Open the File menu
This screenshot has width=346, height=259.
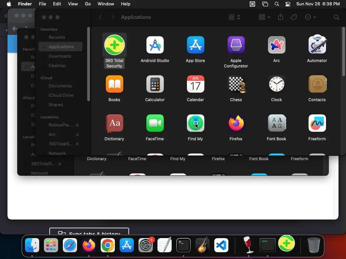pyautogui.click(x=42, y=4)
